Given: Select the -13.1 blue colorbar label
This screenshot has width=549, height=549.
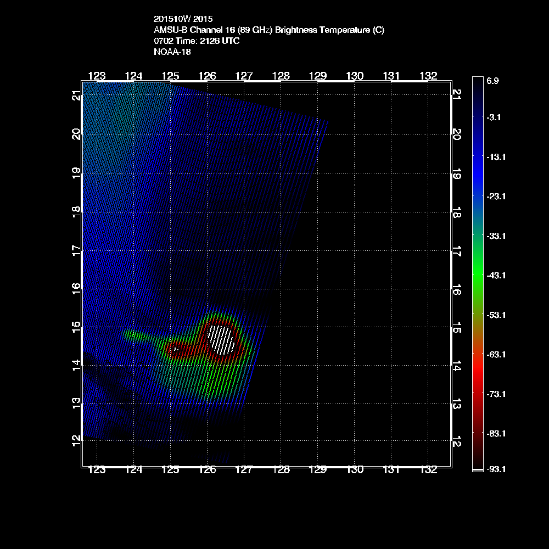Looking at the screenshot, I should (x=496, y=157).
